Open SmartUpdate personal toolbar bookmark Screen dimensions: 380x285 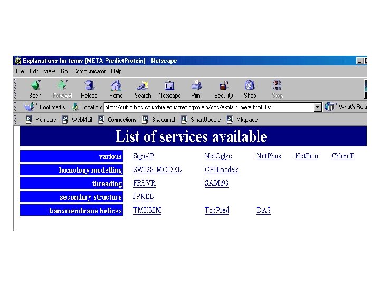pos(201,119)
